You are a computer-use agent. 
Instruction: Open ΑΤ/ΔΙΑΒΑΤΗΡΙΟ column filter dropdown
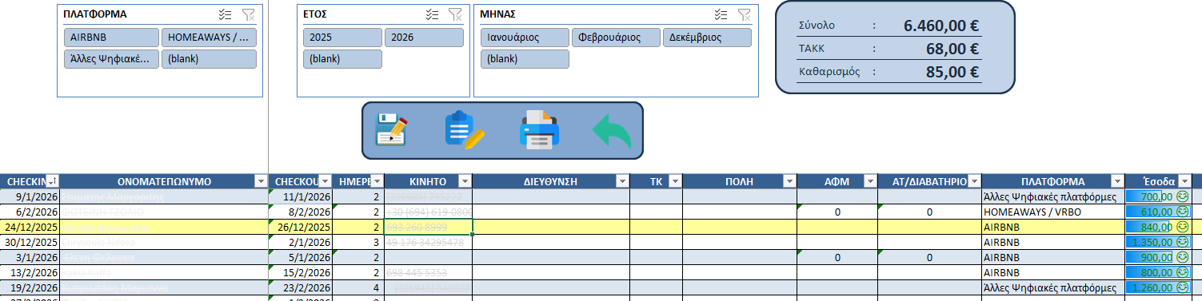point(974,181)
